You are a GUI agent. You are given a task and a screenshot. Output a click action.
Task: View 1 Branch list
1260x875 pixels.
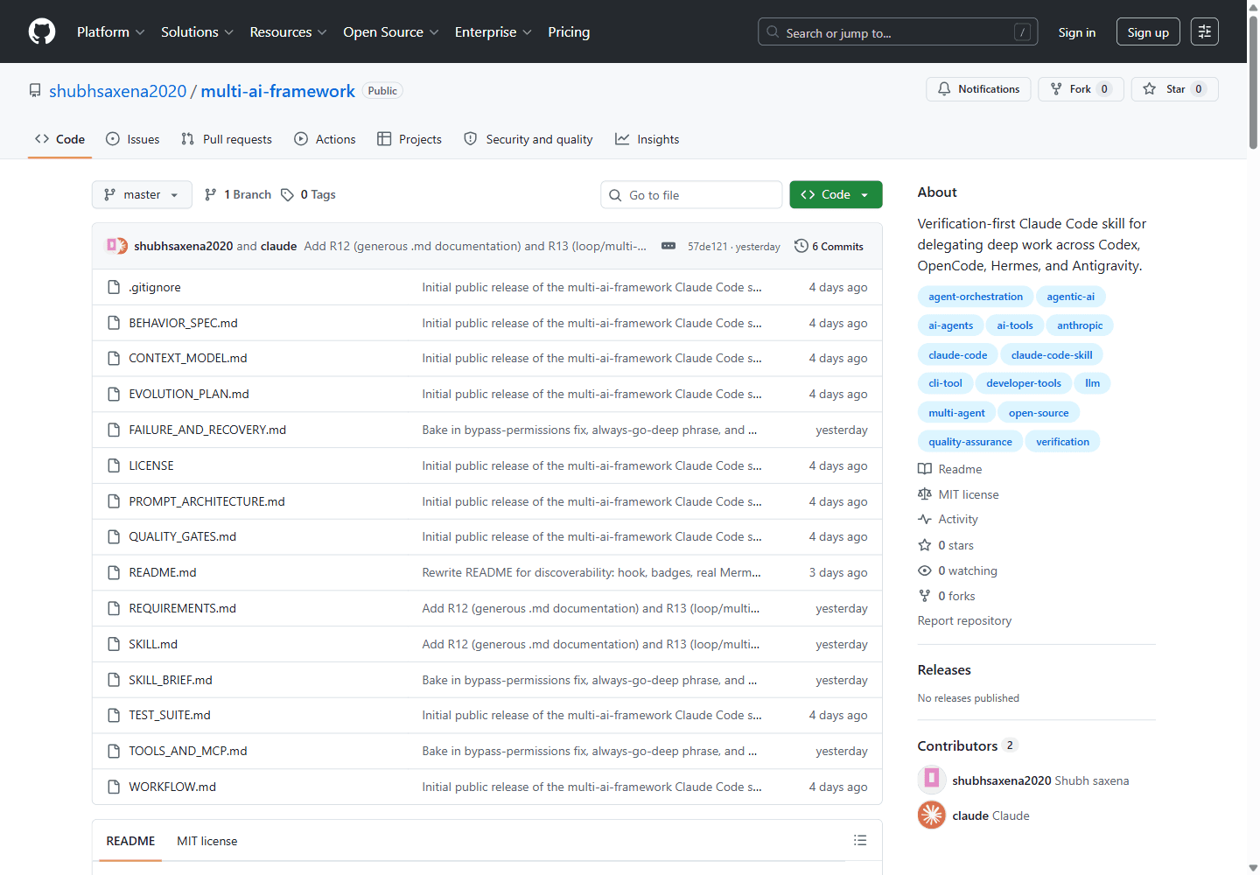[238, 194]
